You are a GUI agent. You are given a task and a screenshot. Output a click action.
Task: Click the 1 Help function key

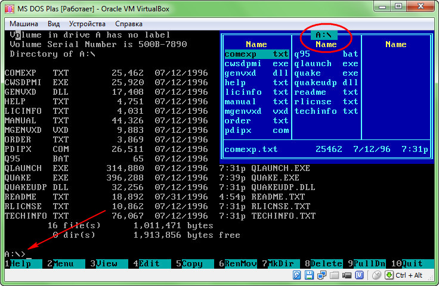(23, 263)
